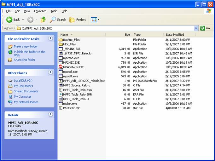Click the 4/8/2004 10:11 AM date
The width and height of the screenshot is (215, 161).
click(178, 108)
